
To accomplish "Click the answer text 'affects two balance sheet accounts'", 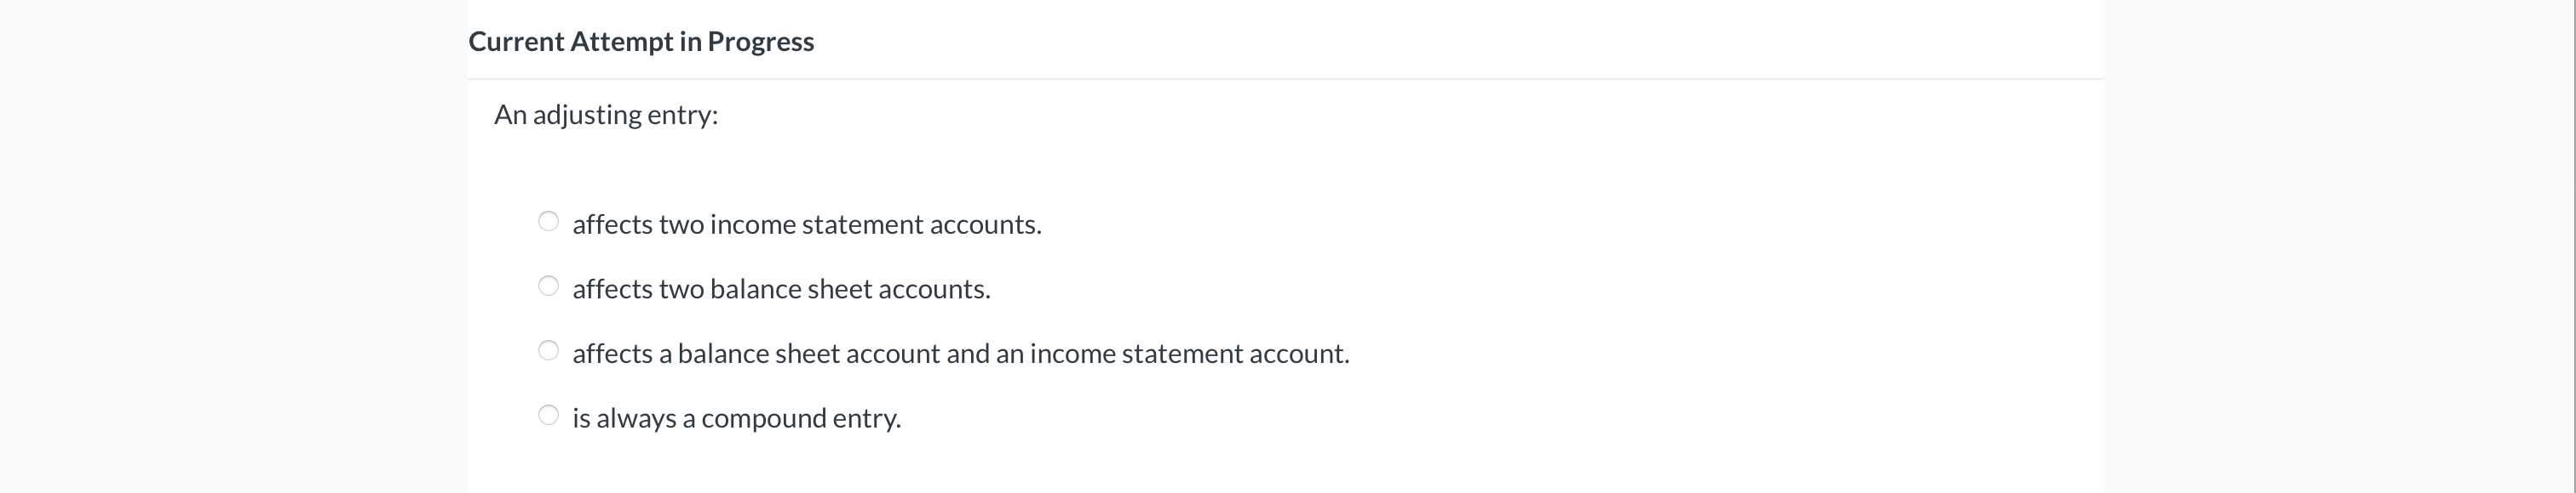I will click(x=781, y=288).
